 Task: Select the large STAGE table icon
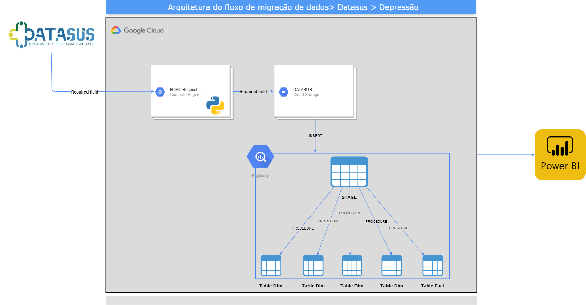tap(349, 172)
